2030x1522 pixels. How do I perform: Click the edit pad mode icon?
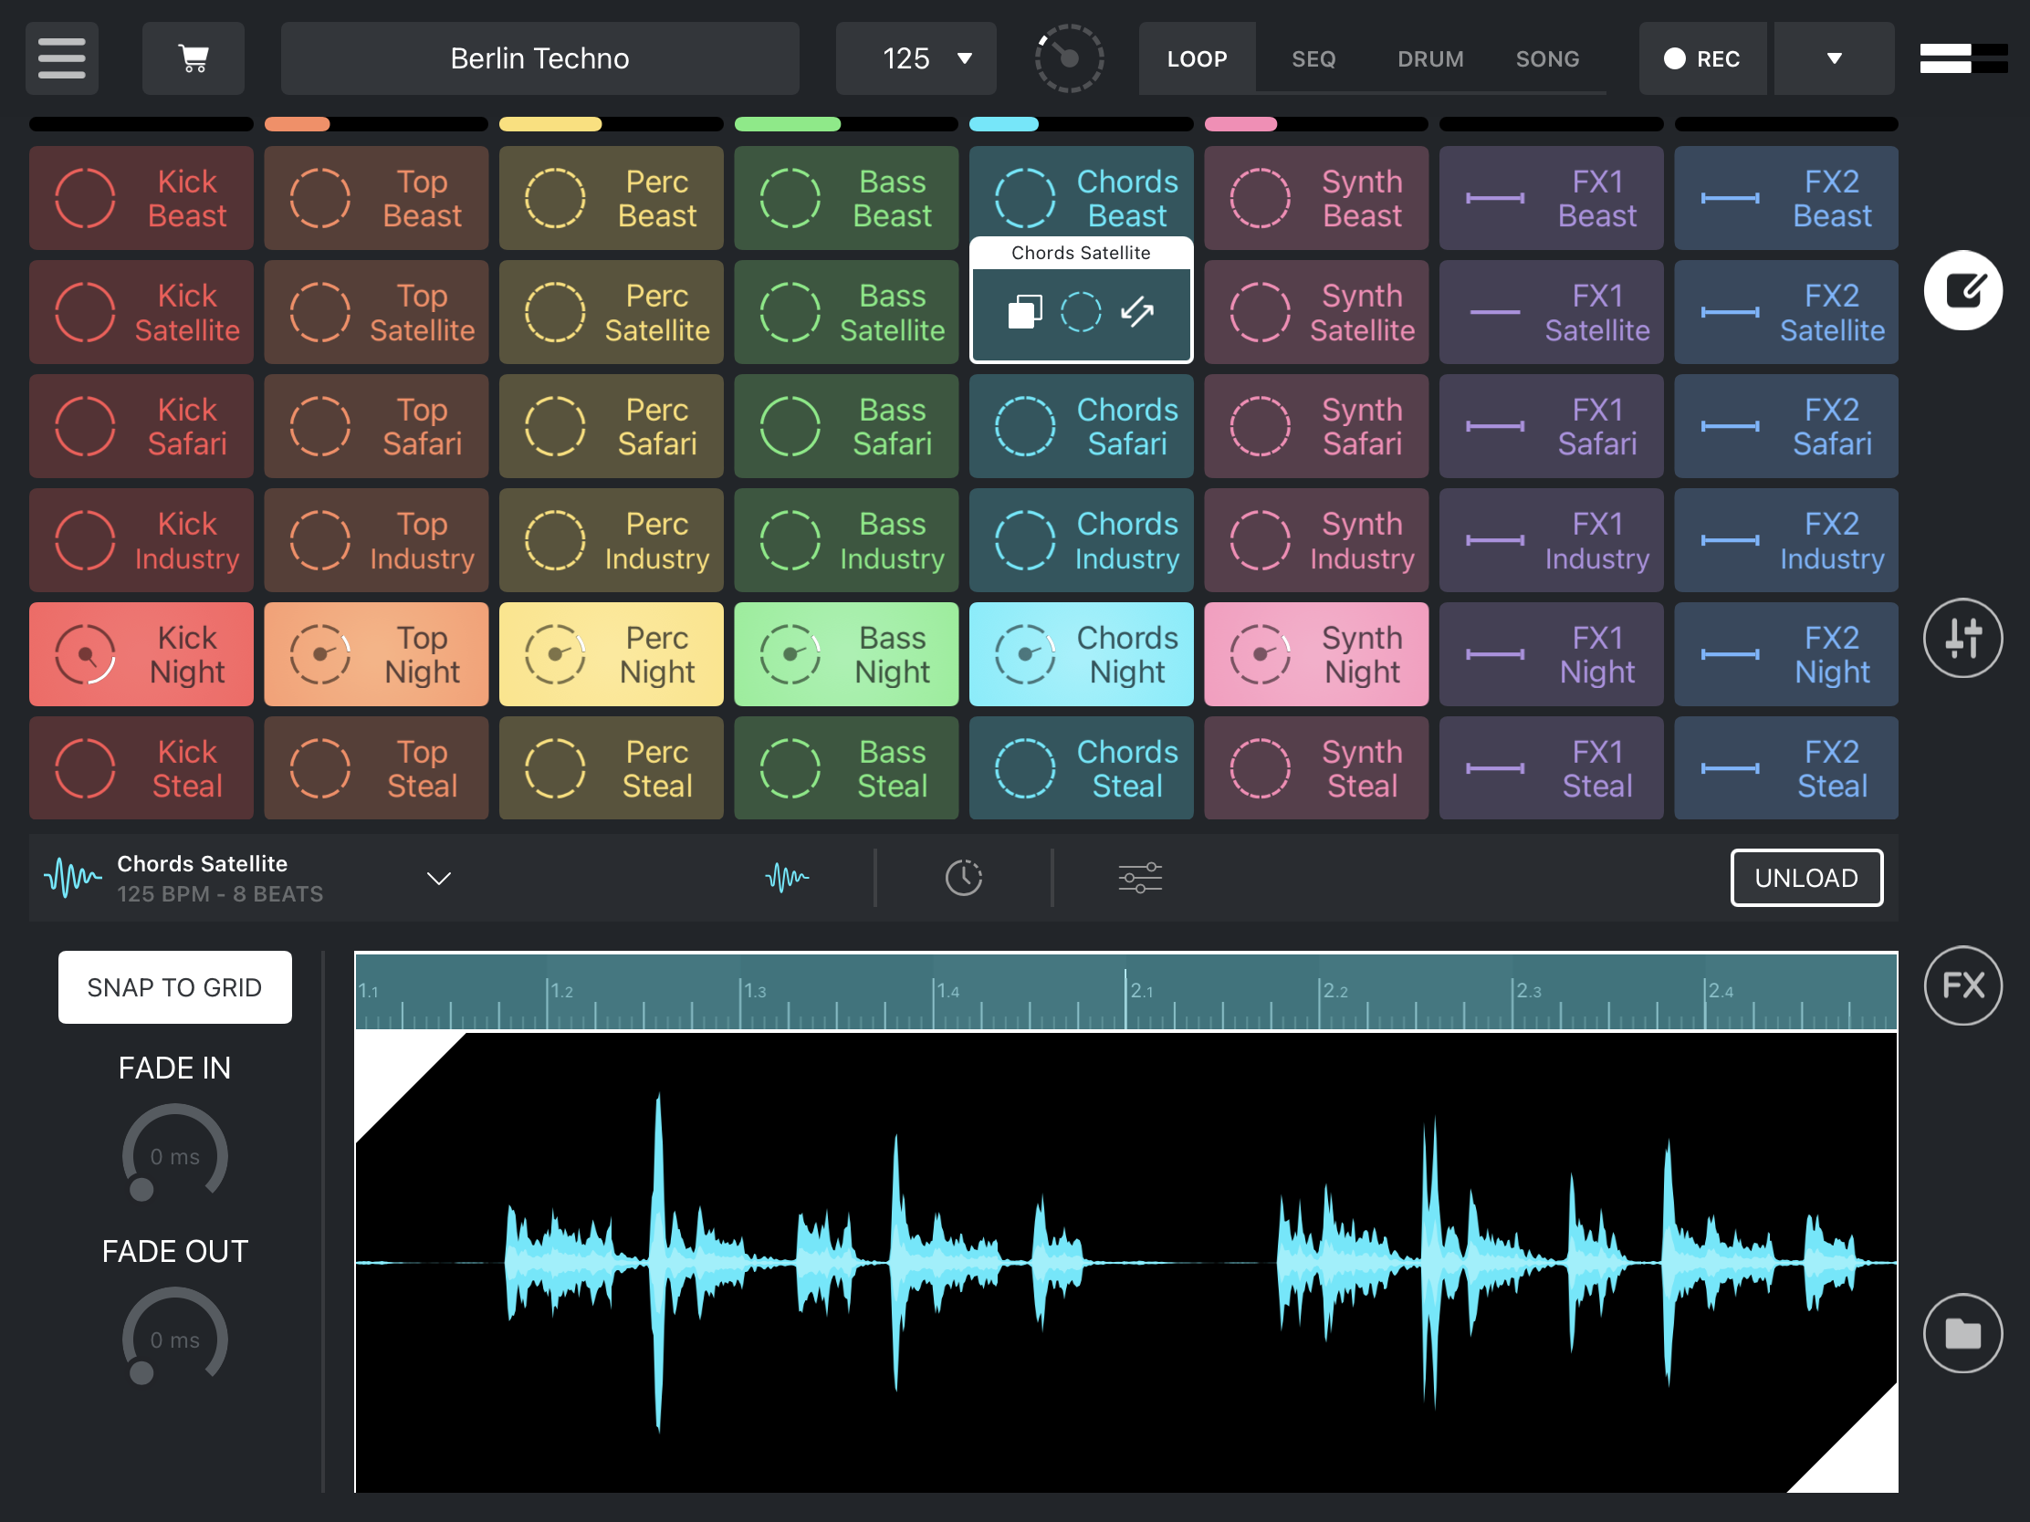coord(1962,291)
